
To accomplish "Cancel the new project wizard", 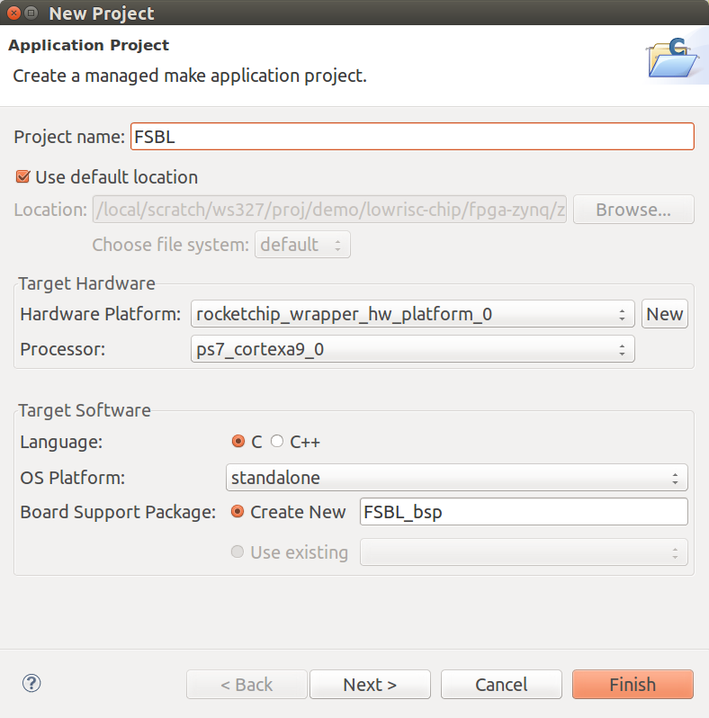I will click(x=501, y=685).
